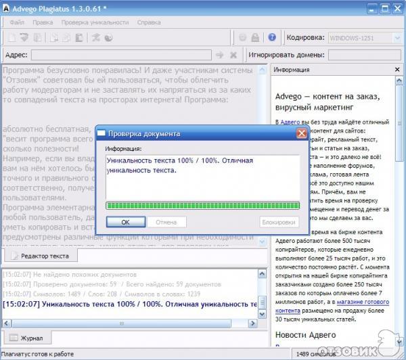Click the HTTP download arrow toolbar icon
The width and height of the screenshot is (406, 360).
(x=24, y=37)
